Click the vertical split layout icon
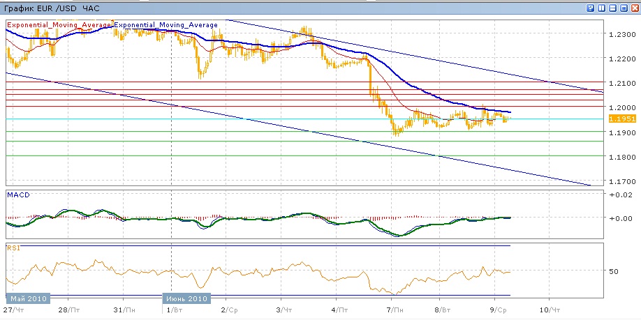Viewport: 641px width, 320px height. [x=601, y=8]
